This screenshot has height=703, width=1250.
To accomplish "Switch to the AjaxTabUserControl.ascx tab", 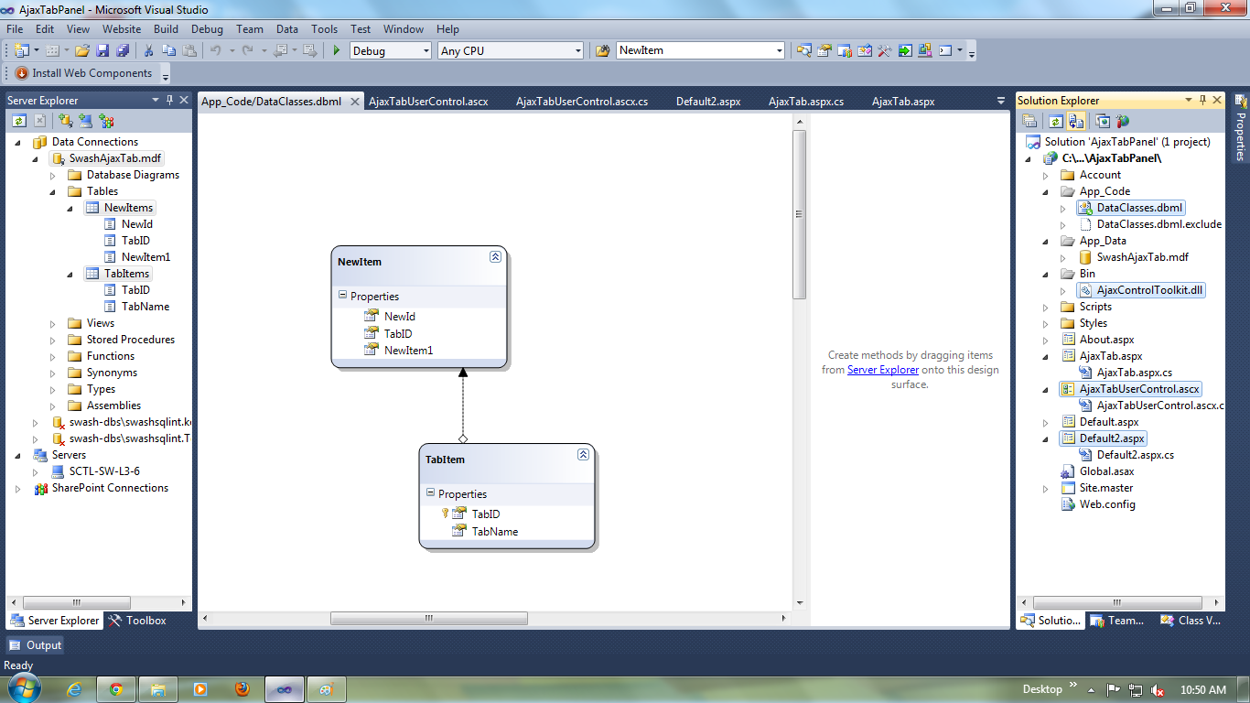I will [428, 102].
